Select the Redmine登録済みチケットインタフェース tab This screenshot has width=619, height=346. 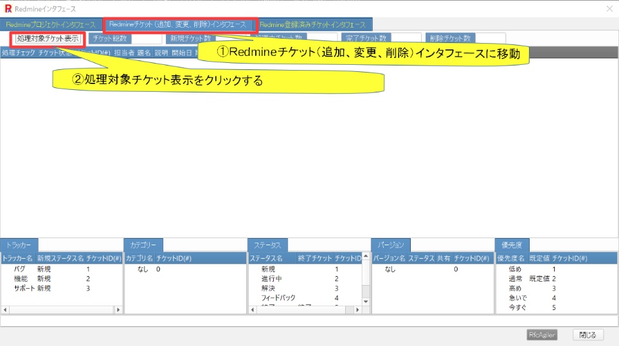point(312,24)
